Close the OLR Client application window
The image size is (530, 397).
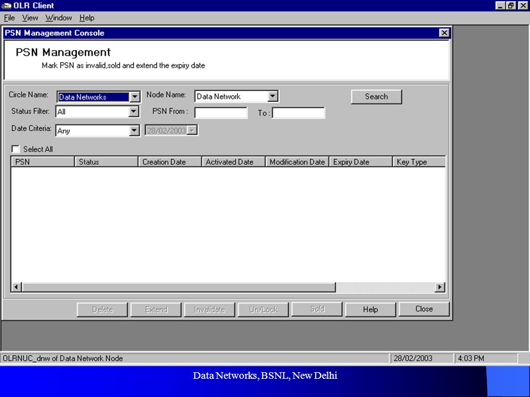[523, 6]
